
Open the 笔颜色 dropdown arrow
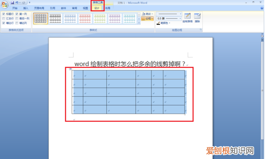click(x=170, y=23)
